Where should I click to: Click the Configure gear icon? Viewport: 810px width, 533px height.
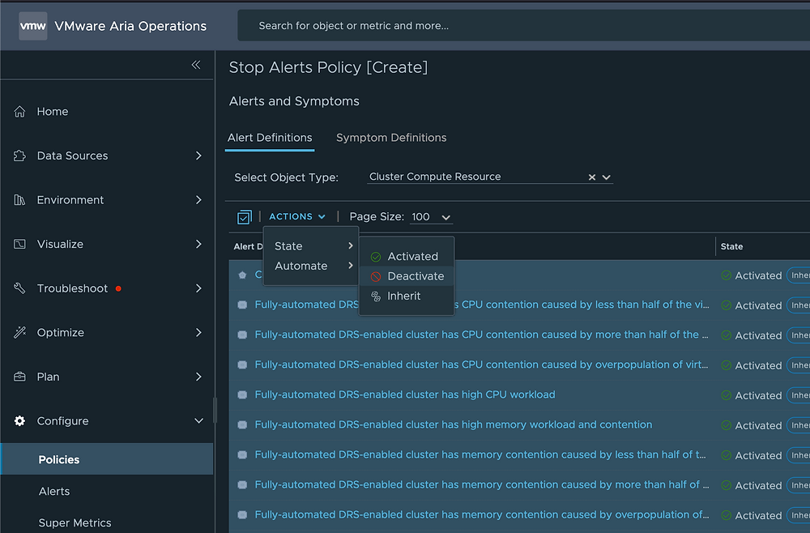(19, 421)
